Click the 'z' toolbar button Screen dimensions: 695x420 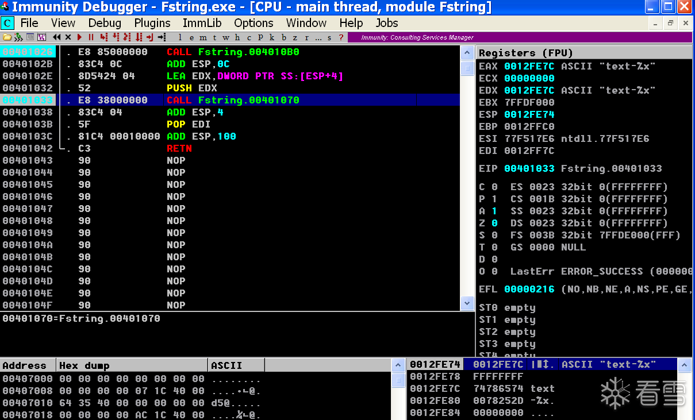click(x=295, y=37)
